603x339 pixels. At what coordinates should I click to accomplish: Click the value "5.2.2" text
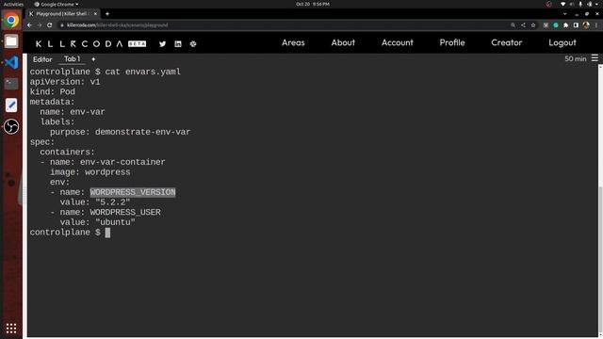[x=113, y=202]
